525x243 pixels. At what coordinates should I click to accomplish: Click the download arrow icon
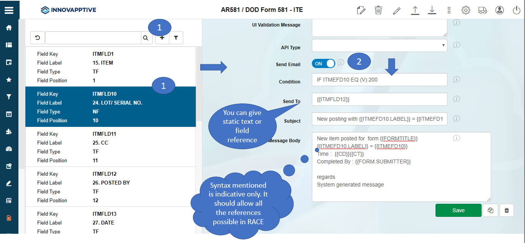click(x=432, y=10)
